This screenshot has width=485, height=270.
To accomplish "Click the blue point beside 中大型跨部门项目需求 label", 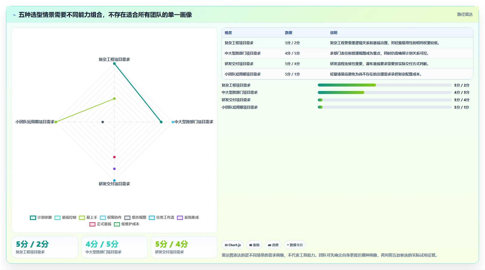I will click(173, 122).
